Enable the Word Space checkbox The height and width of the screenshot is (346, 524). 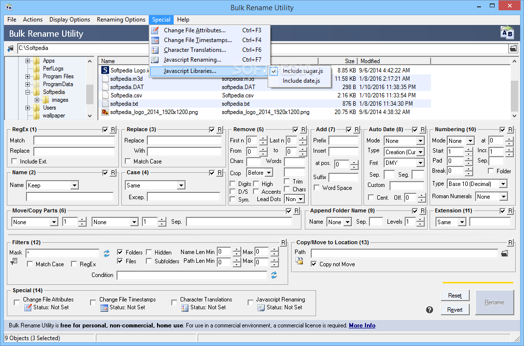coord(317,187)
